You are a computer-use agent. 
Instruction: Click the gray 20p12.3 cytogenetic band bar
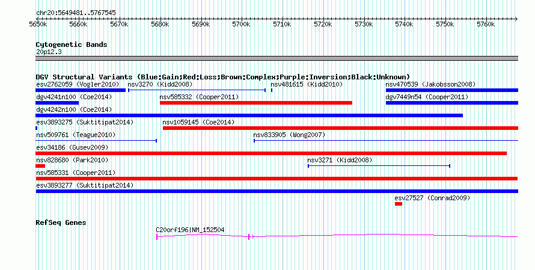point(277,58)
